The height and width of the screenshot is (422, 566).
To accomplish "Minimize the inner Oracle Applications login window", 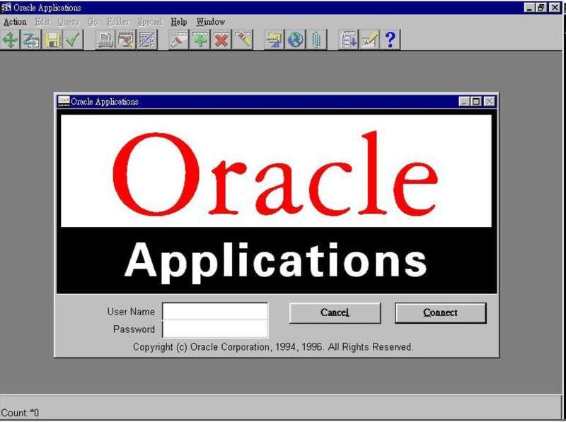I will pyautogui.click(x=464, y=102).
